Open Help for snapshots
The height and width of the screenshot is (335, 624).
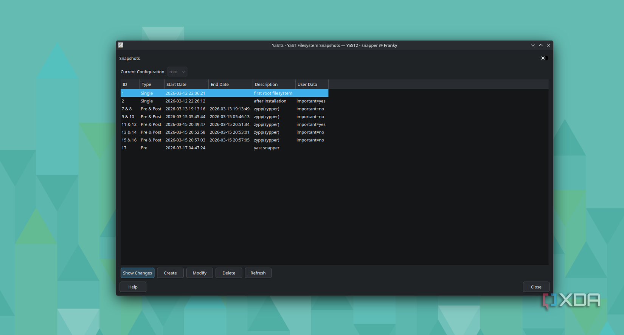point(133,287)
